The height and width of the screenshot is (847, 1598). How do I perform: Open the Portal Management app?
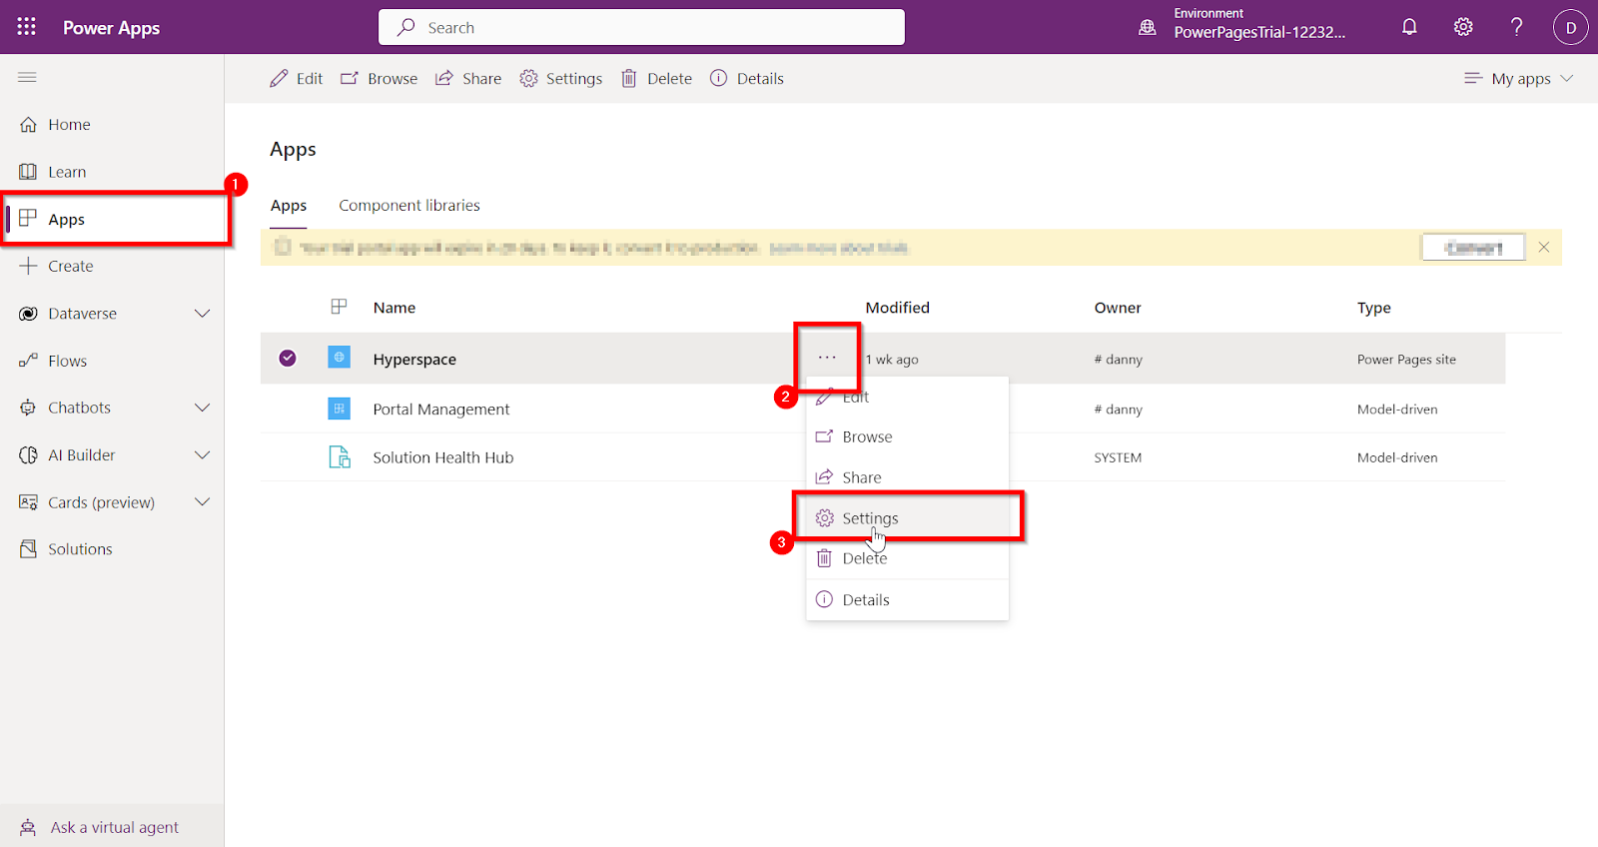(x=441, y=409)
